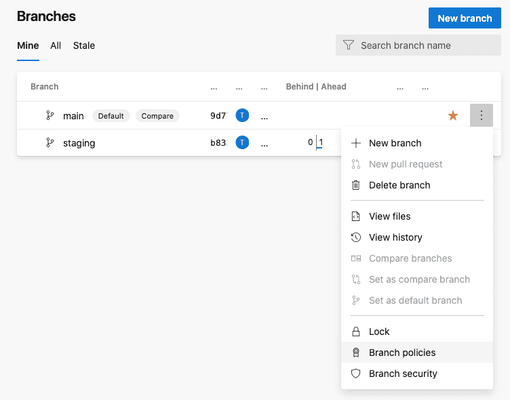
Task: Click the author avatar in main row
Action: [242, 116]
